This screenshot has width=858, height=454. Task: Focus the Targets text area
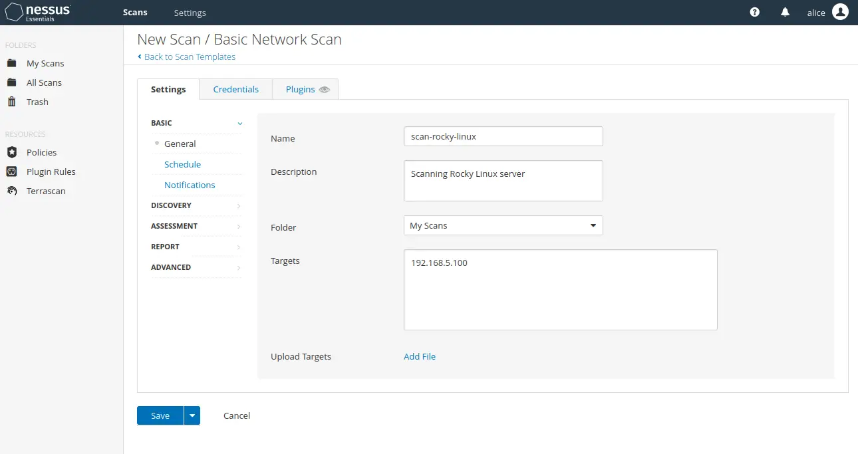pos(561,290)
